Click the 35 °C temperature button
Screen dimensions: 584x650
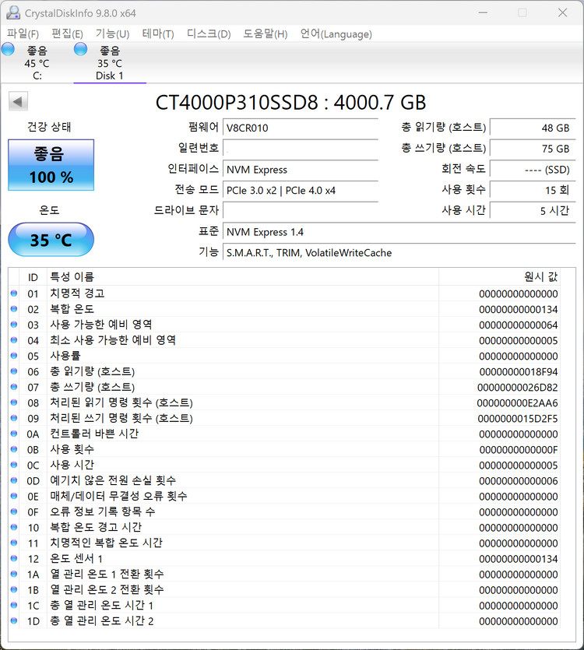[x=51, y=240]
